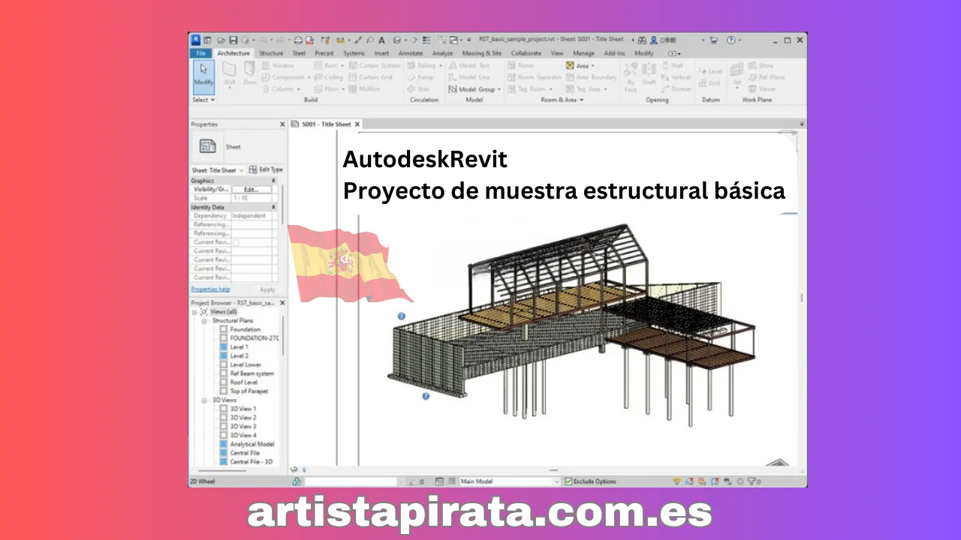Select the Room Separator tool
The height and width of the screenshot is (540, 961).
[x=535, y=77]
